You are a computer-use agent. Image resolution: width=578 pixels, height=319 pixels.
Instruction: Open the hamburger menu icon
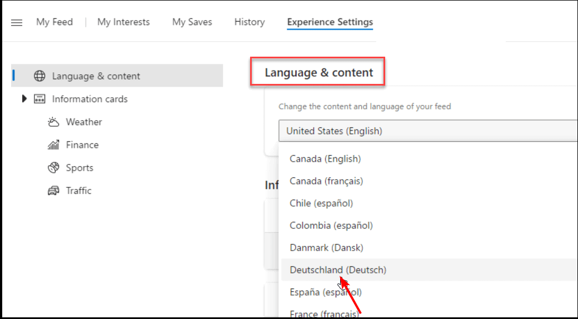17,23
